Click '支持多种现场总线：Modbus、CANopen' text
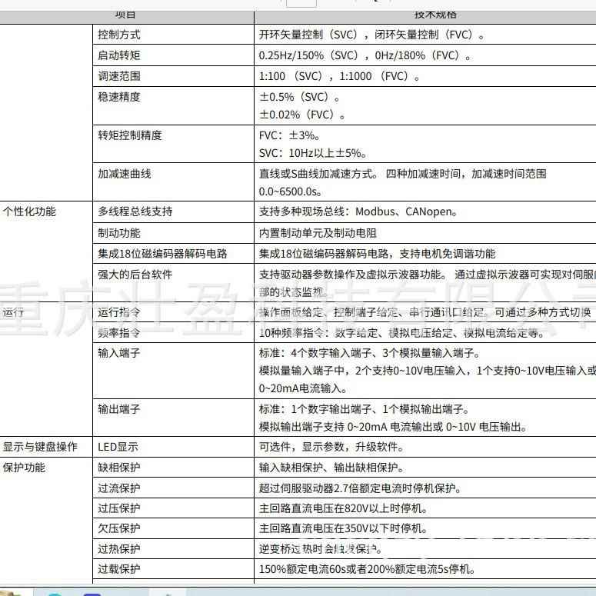The width and height of the screenshot is (596, 596). pos(358,211)
